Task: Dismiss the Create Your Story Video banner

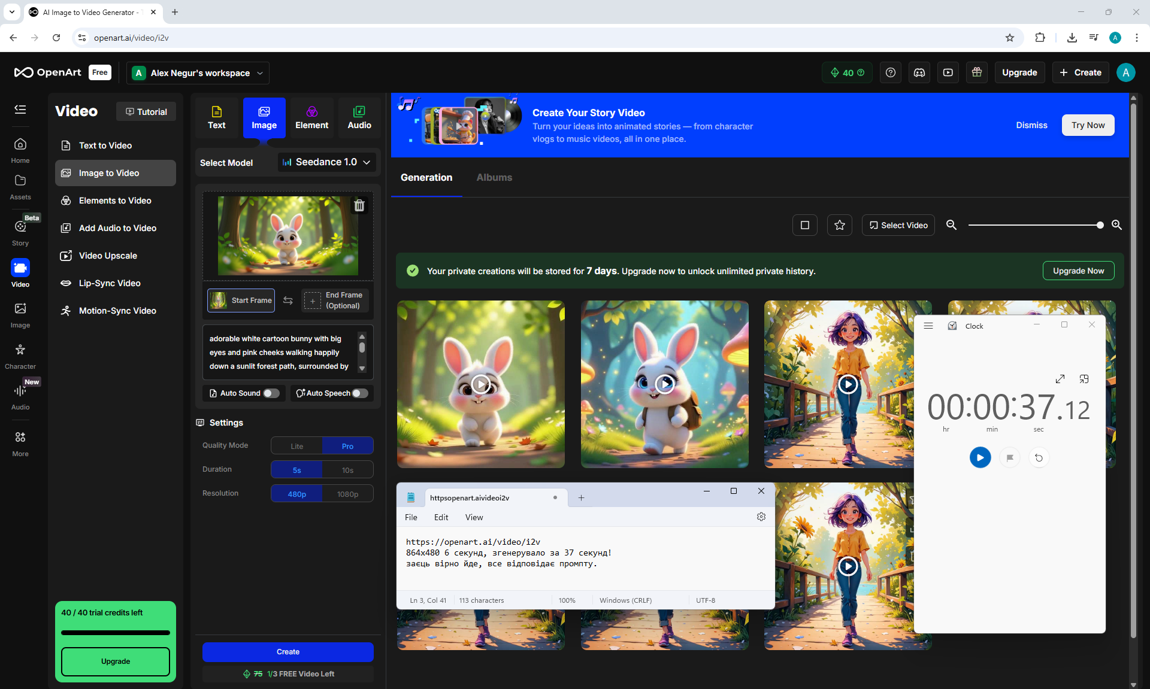Action: tap(1031, 125)
